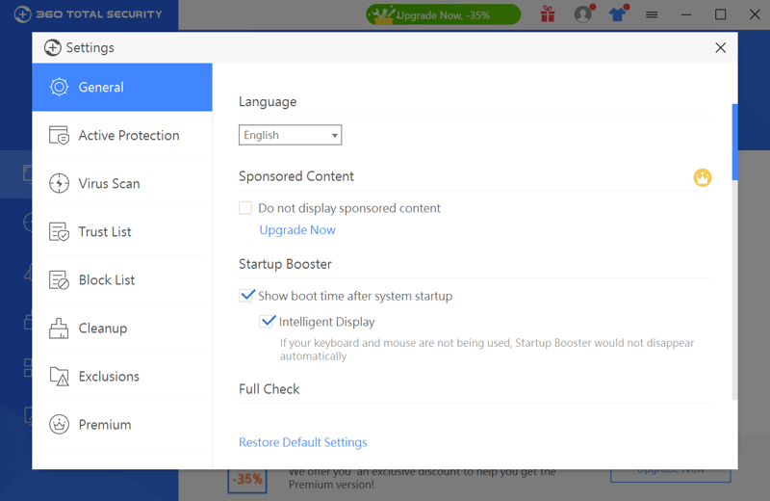Open the blue t-shirt theme icon
The width and height of the screenshot is (770, 501).
click(x=617, y=14)
